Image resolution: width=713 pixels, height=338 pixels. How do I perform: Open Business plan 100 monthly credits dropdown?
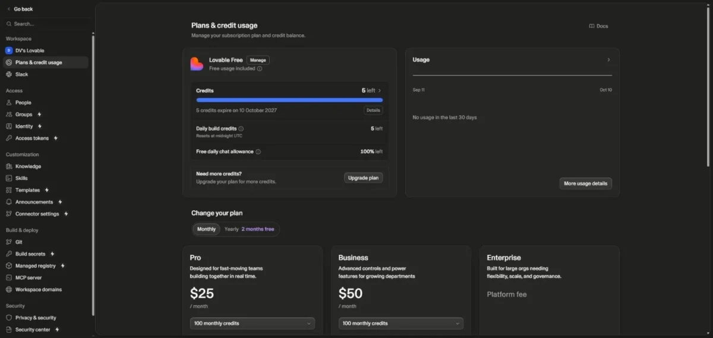pyautogui.click(x=401, y=323)
